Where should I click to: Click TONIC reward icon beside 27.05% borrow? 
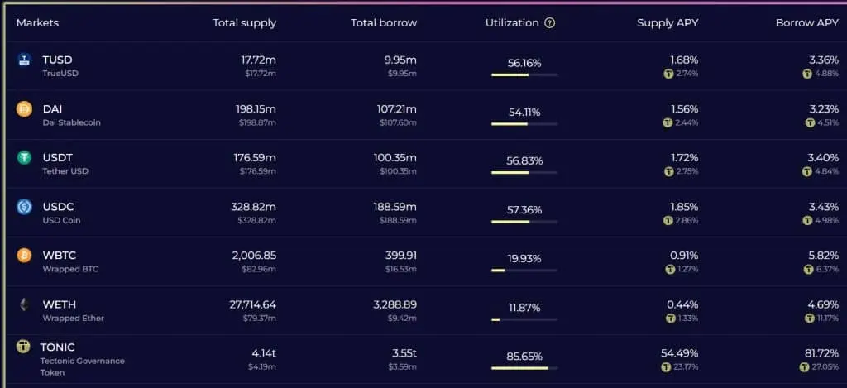pos(805,367)
